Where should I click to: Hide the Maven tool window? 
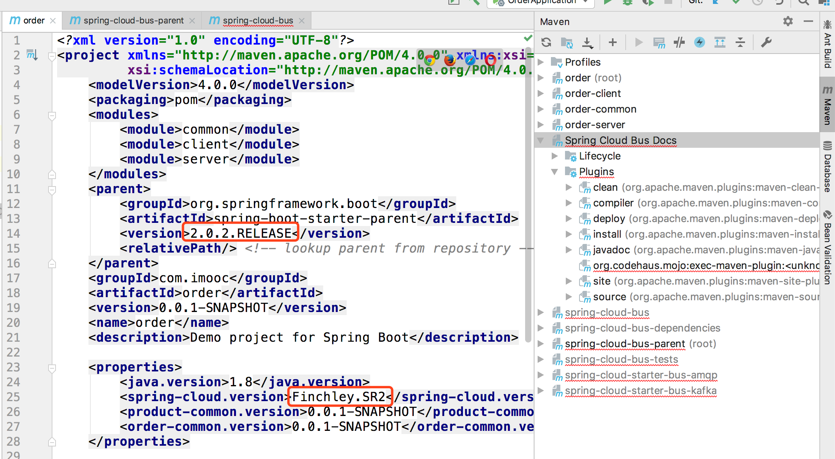[808, 21]
